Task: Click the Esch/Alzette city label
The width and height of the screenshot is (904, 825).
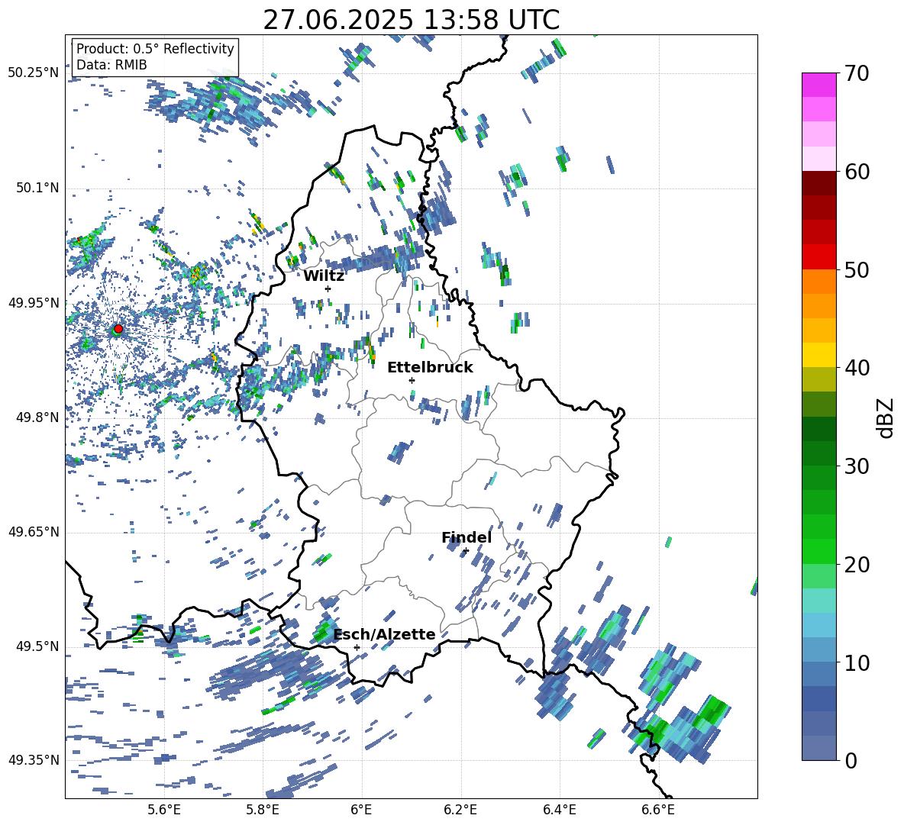Action: (384, 634)
